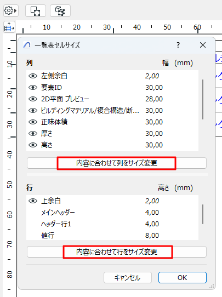The height and width of the screenshot is (297, 222).
Task: Toggle visibility of 高さ column
Action: click(33, 145)
